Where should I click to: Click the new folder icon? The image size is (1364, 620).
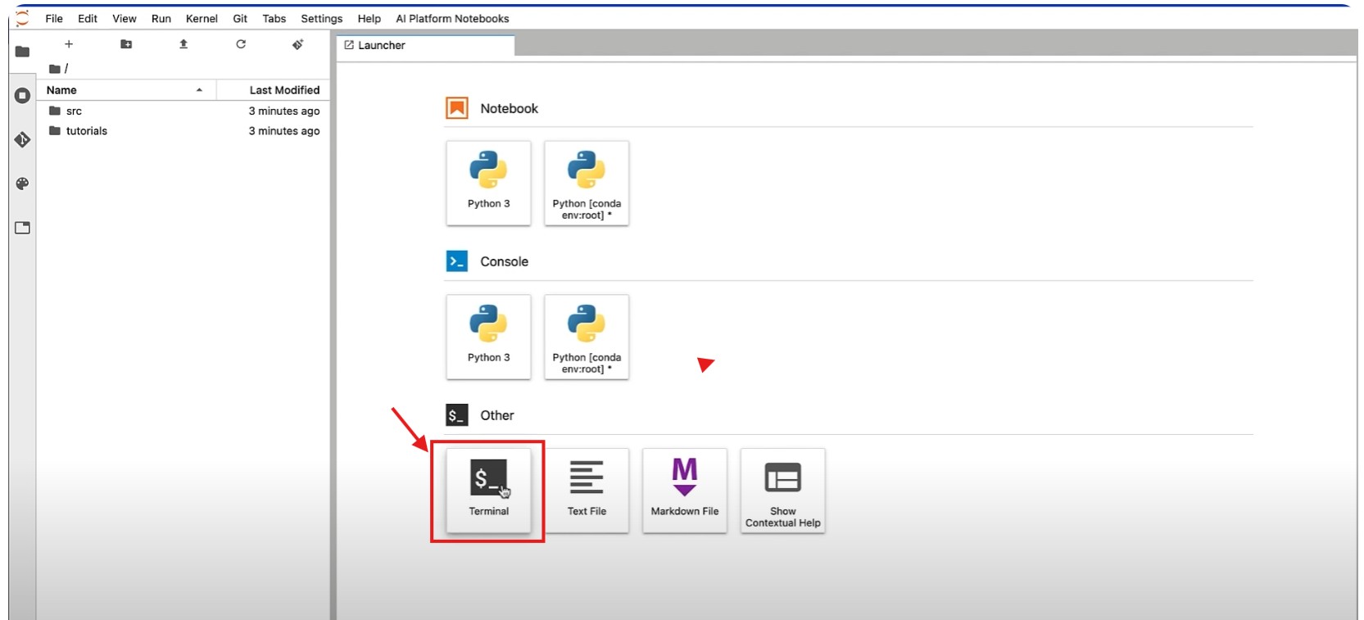click(126, 44)
